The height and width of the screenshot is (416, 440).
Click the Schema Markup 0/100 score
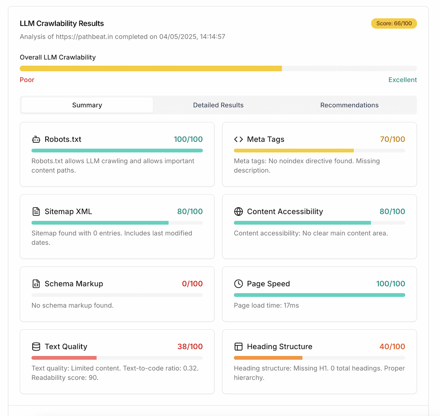pyautogui.click(x=192, y=284)
